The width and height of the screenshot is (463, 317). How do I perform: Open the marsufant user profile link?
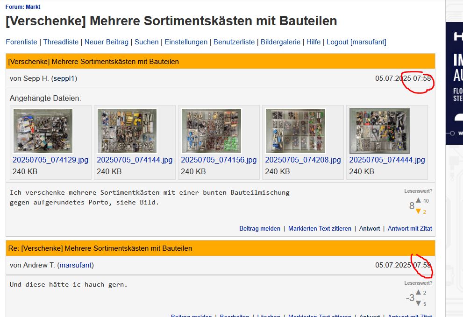coord(76,265)
